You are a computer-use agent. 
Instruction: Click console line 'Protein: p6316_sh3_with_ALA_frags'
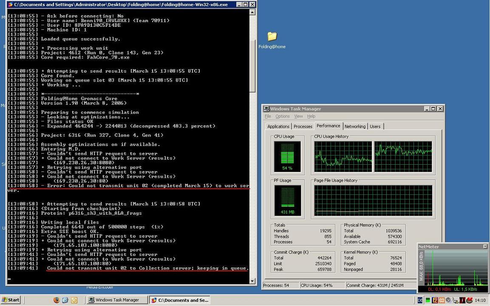(x=91, y=213)
